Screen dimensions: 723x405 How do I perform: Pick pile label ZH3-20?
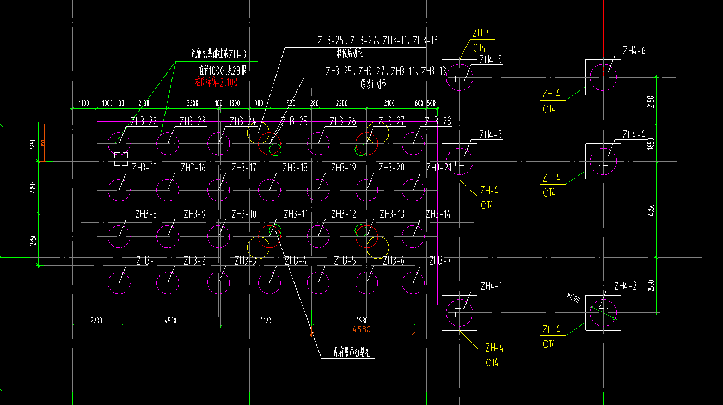coord(392,168)
